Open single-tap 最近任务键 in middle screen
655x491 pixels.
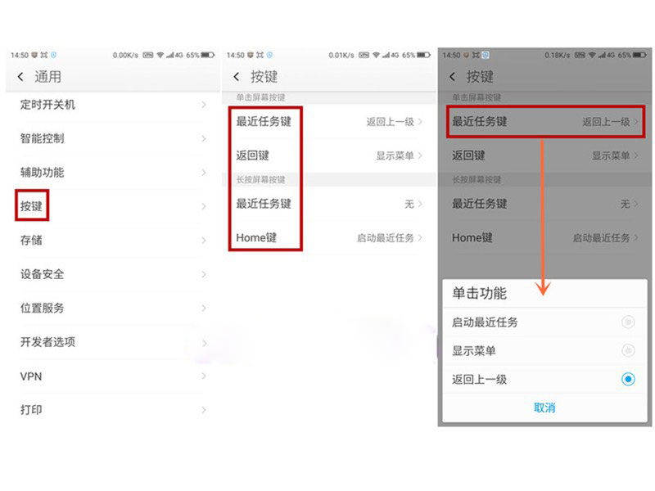click(x=329, y=121)
